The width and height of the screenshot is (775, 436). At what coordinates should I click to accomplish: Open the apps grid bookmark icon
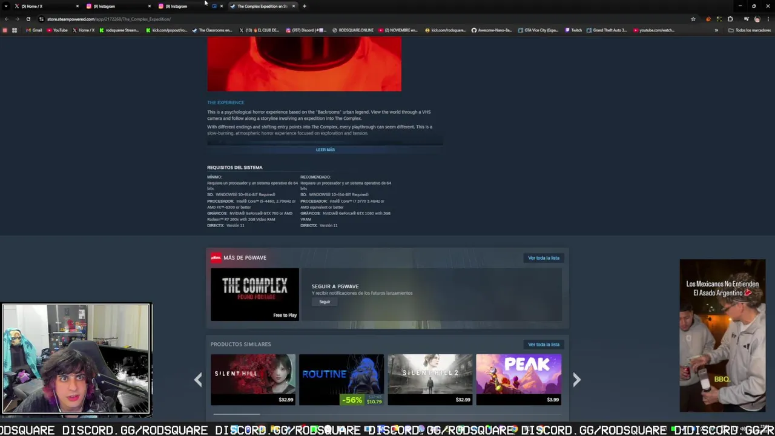[15, 30]
